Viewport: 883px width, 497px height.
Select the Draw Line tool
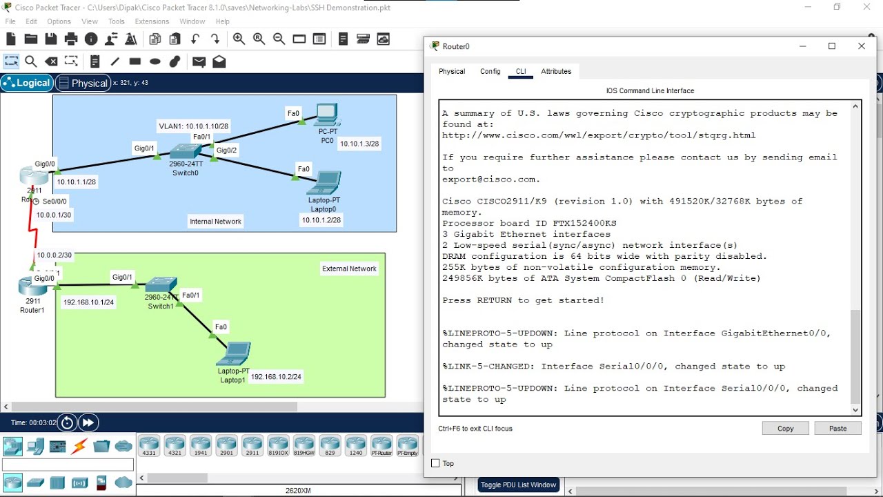pyautogui.click(x=115, y=61)
